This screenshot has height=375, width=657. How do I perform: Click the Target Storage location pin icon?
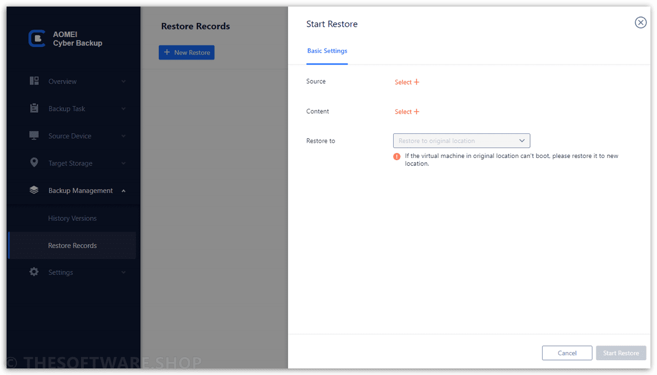click(34, 163)
